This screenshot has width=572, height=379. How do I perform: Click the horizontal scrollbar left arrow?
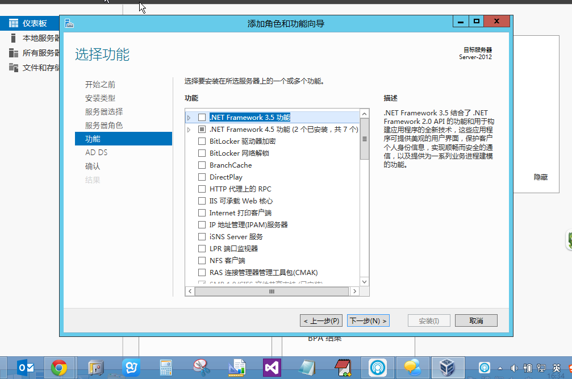pyautogui.click(x=190, y=291)
